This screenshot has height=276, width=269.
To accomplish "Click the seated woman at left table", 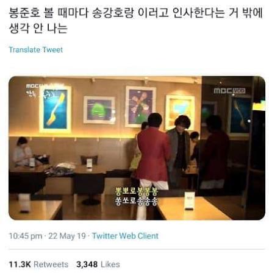I will [22, 151].
